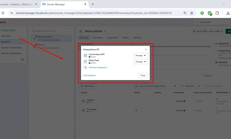The image size is (231, 139).
Task: Click the Websites globe icon
Action: point(216,62)
